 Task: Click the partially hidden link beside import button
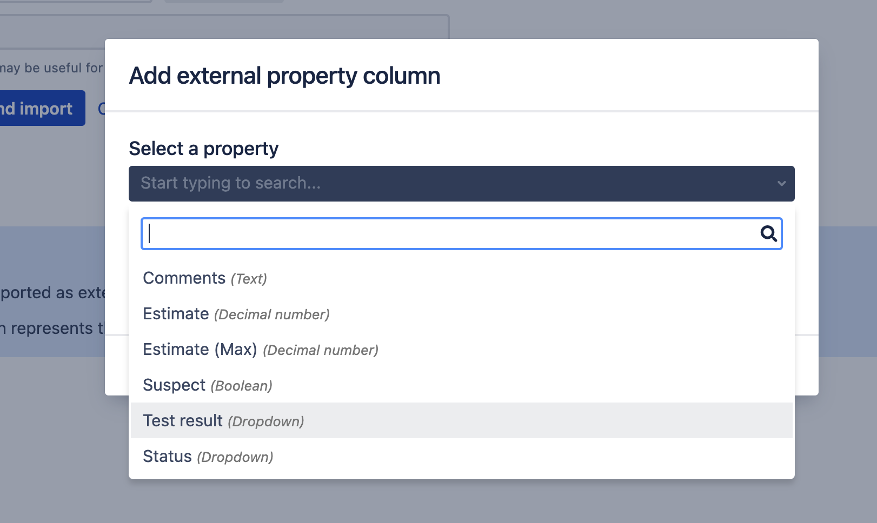pyautogui.click(x=101, y=109)
